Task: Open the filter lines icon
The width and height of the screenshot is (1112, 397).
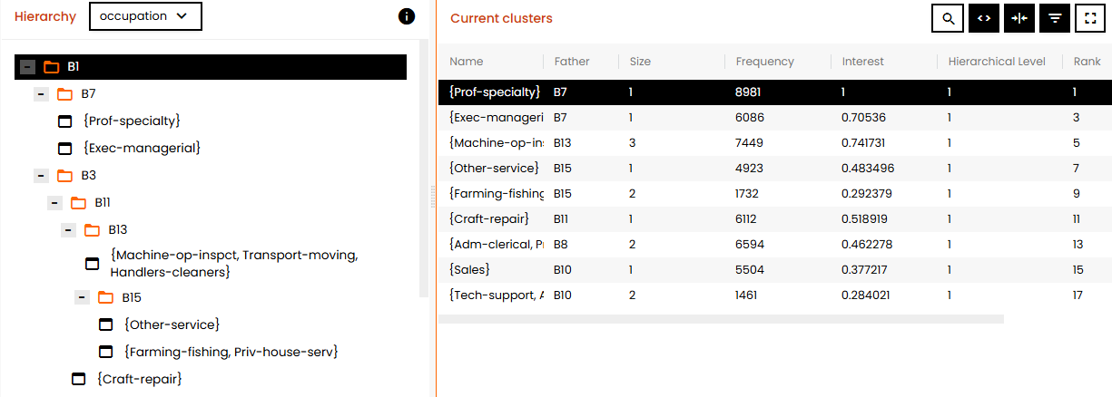Action: click(1055, 18)
